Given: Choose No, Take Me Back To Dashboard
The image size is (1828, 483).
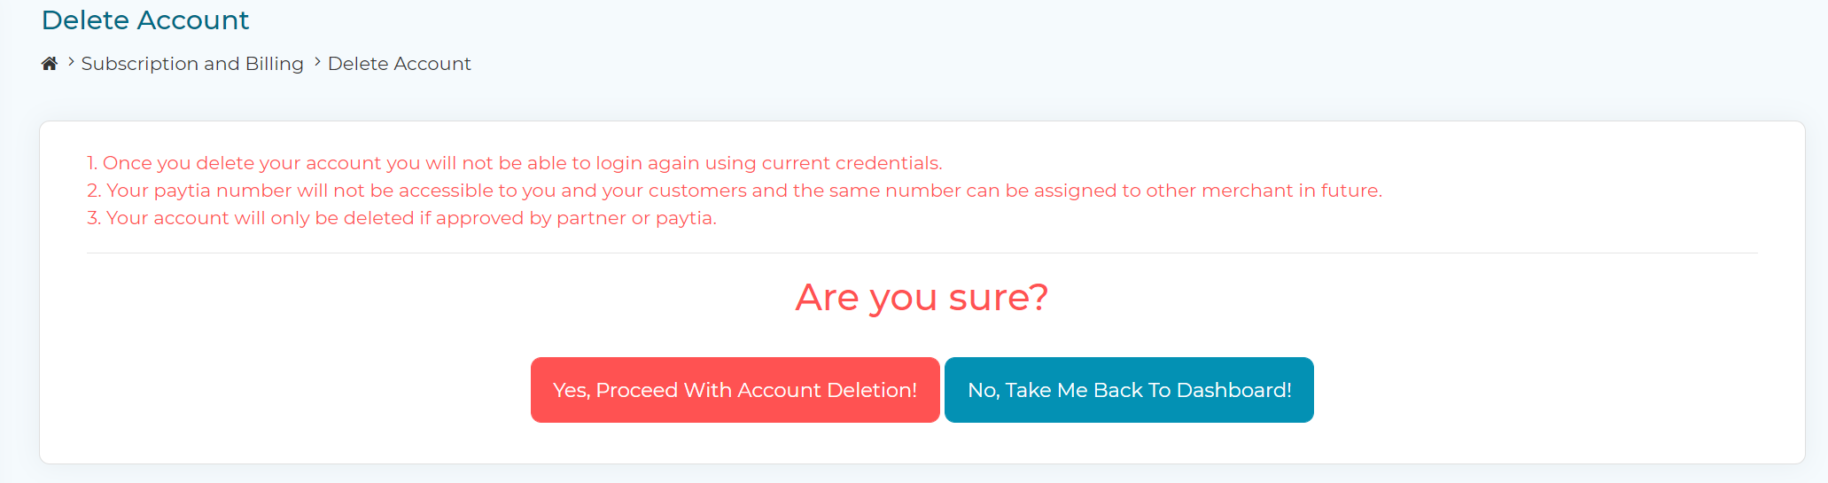Looking at the screenshot, I should 1129,390.
